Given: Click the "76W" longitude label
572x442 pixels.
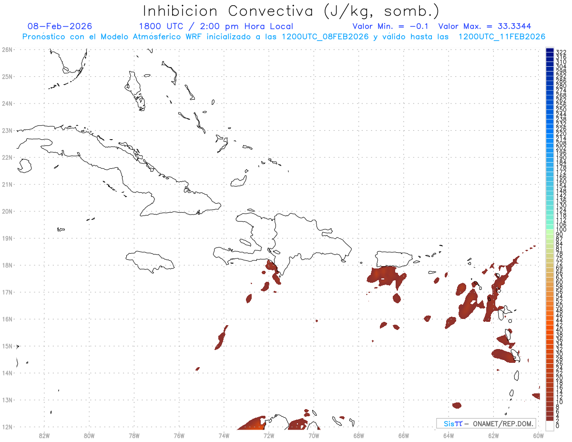Looking at the screenshot, I should (x=179, y=435).
